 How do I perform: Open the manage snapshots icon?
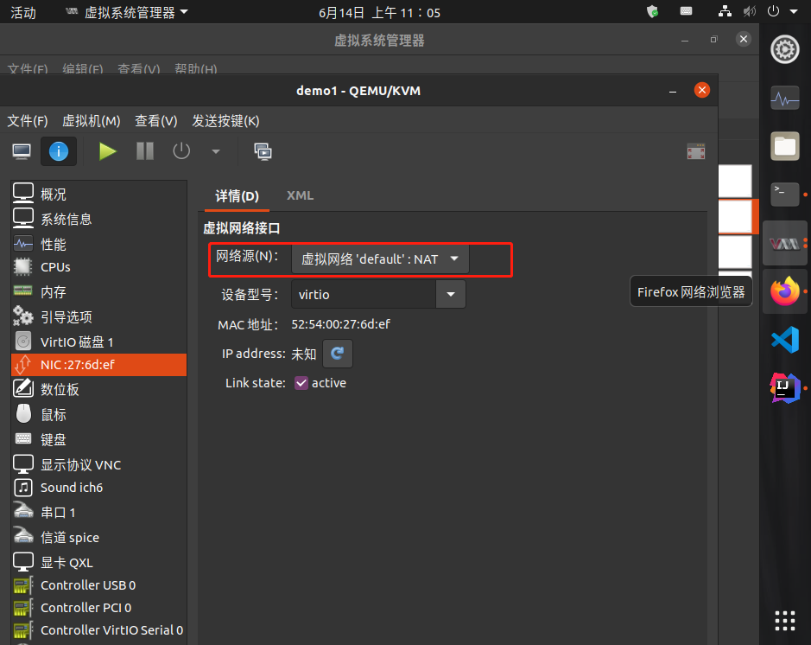263,151
